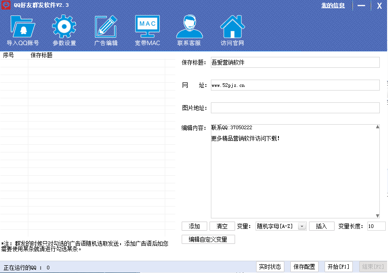Show 实时状态 in status bar
Viewport: 388px width, 273px height.
pos(270,267)
